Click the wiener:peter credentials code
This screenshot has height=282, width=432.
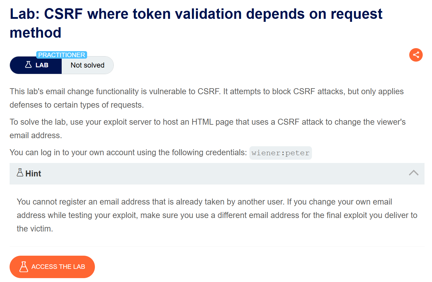point(280,153)
